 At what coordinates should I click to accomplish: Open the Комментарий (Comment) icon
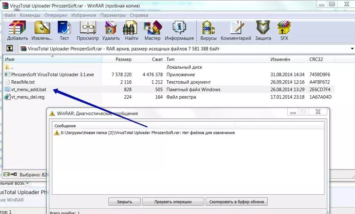tap(237, 28)
